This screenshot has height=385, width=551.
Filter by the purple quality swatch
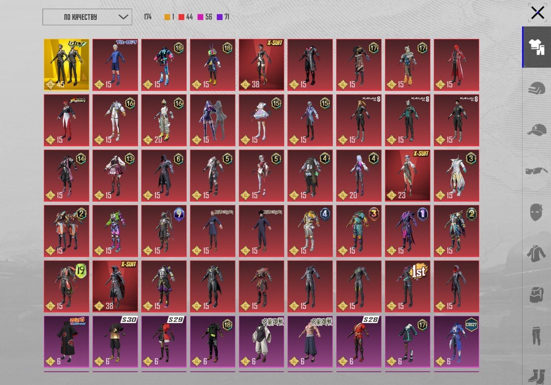click(220, 17)
